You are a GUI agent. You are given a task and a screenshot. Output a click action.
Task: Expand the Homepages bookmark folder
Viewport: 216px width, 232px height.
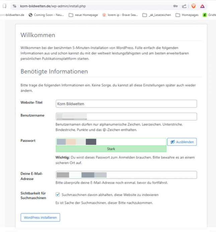pos(187,15)
